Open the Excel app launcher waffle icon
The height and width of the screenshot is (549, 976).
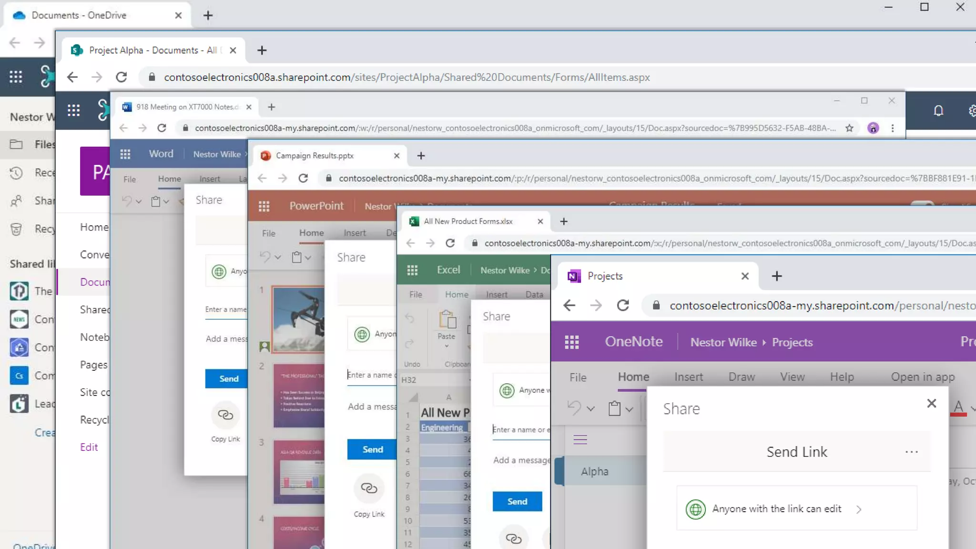[412, 270]
